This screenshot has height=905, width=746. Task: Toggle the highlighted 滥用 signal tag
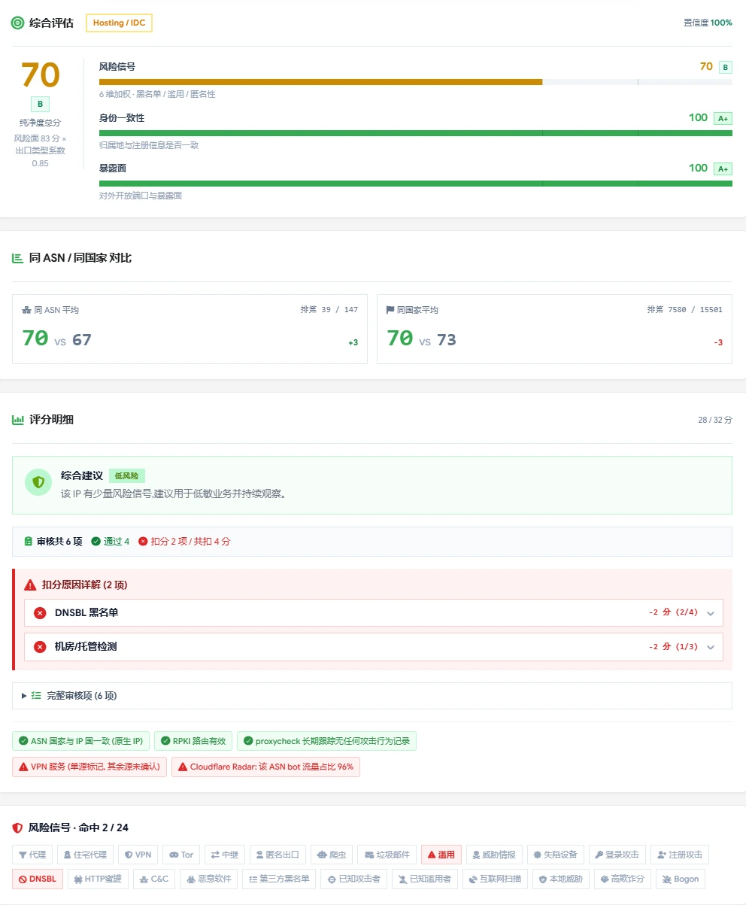(x=441, y=855)
